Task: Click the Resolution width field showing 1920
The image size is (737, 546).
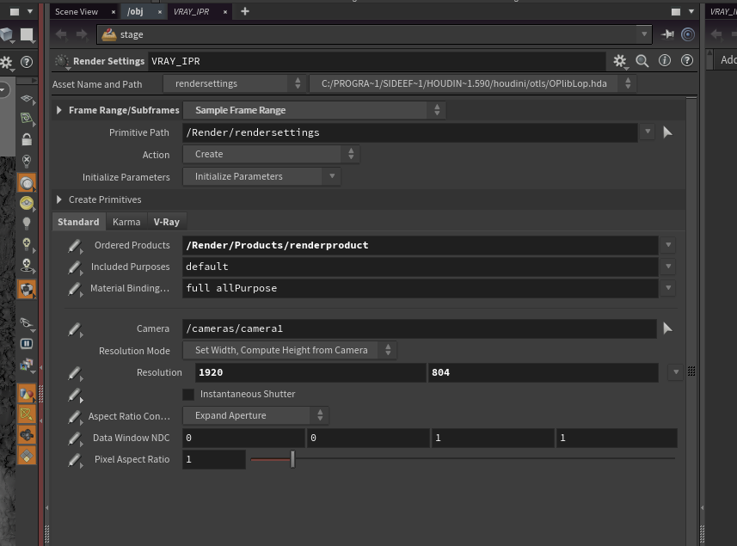Action: click(x=310, y=372)
